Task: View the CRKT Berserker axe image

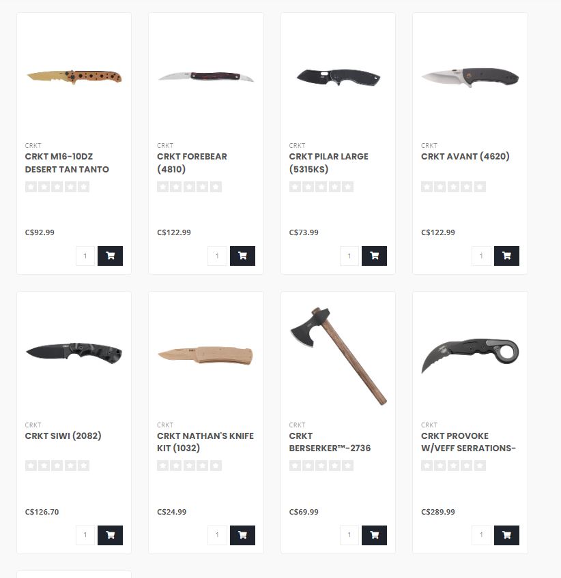Action: point(338,356)
